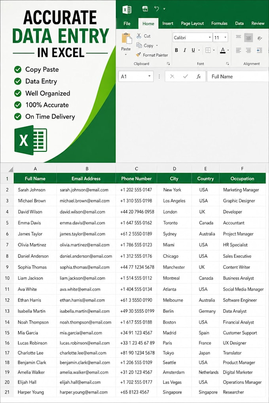Open the File tab

click(127, 24)
